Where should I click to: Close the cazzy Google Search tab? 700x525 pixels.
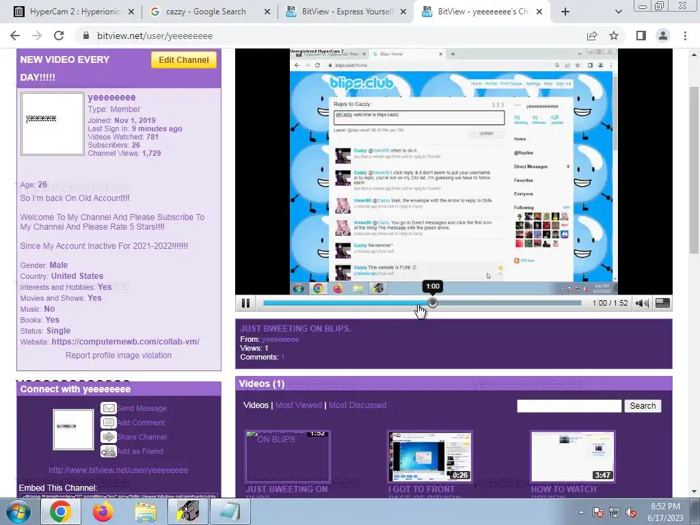267,12
